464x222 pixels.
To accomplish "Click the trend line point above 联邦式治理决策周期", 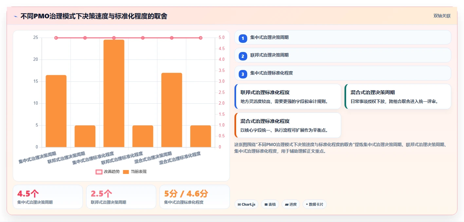I will [x=85, y=38].
